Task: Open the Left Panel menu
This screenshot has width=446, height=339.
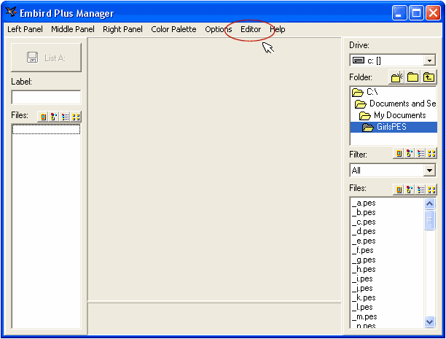Action: point(25,29)
